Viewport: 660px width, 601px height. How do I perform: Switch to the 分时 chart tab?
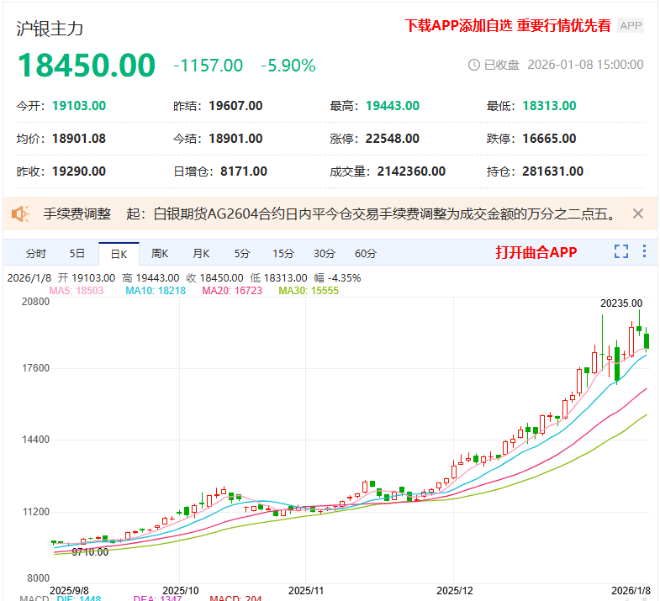coord(36,253)
